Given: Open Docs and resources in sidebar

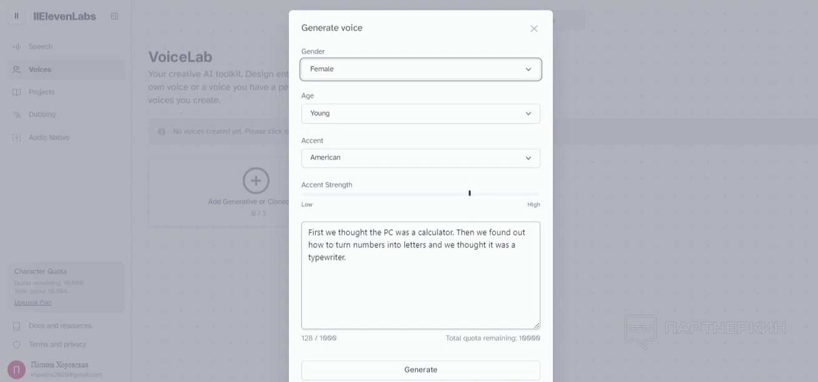Looking at the screenshot, I should coord(59,326).
